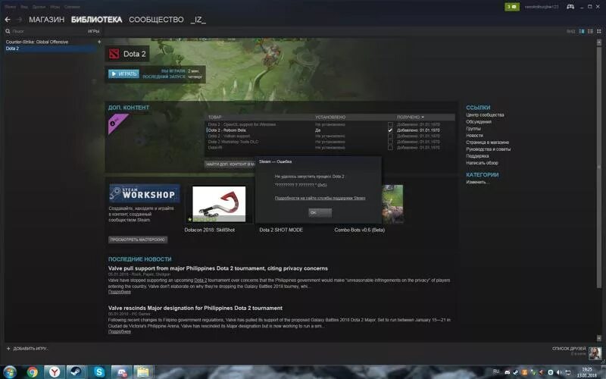This screenshot has height=379, width=606.
Task: Select Counter-Strike: Global Offensive in game list
Action: (x=36, y=42)
